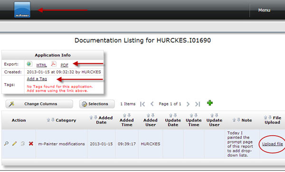Sort Category column ascending arrow
This screenshot has width=285, height=172.
click(48, 120)
